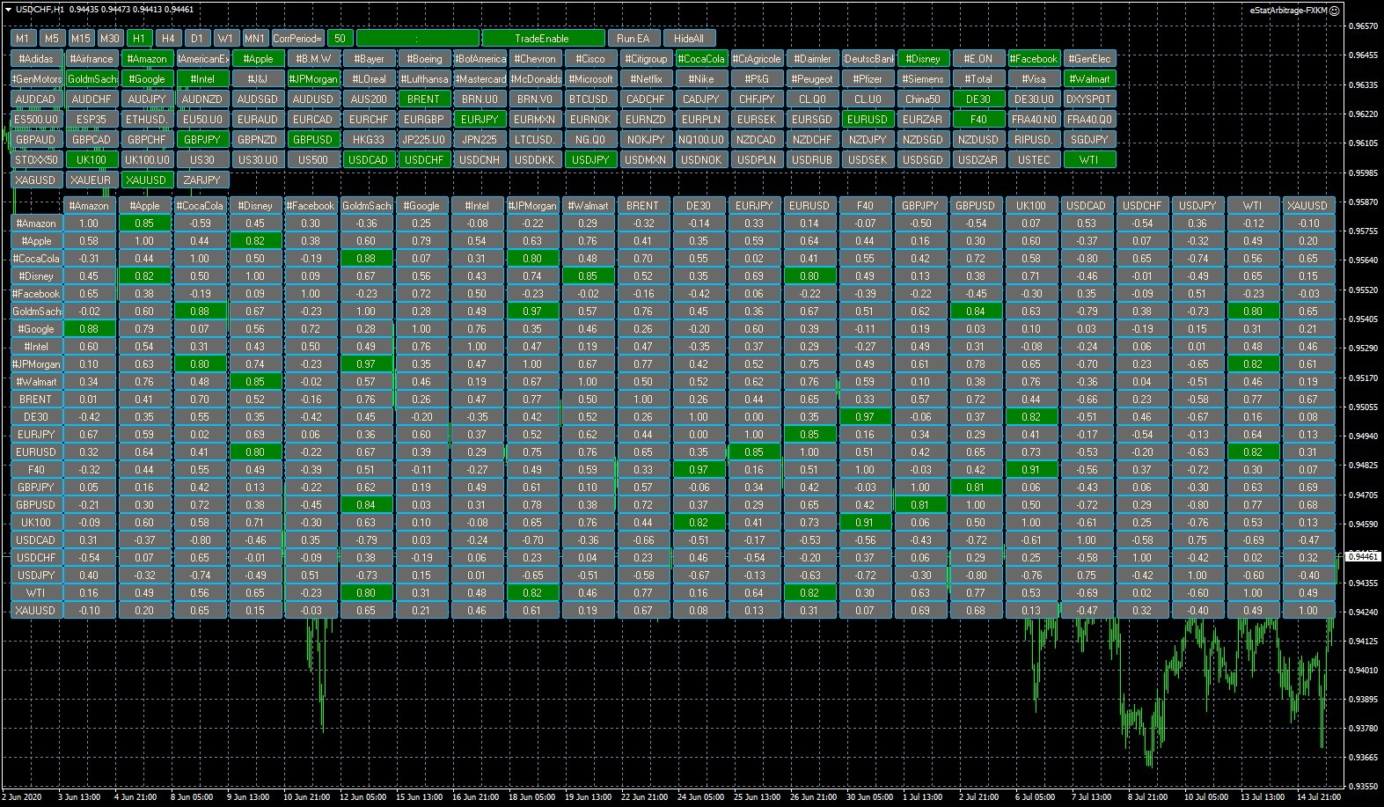Viewport: 1384px width, 807px height.
Task: Click the BRENT column header in matrix
Action: coord(644,206)
